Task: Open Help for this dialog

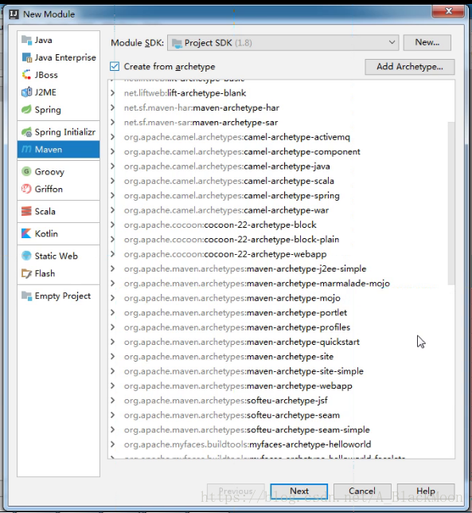Action: pyautogui.click(x=426, y=491)
